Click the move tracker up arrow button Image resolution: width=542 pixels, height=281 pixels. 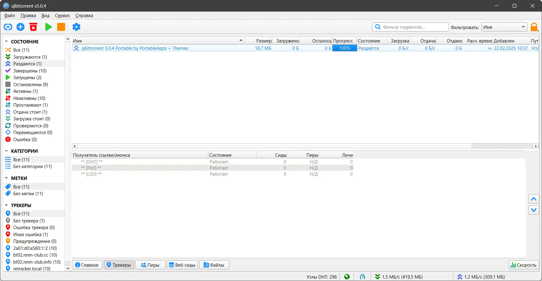click(534, 199)
